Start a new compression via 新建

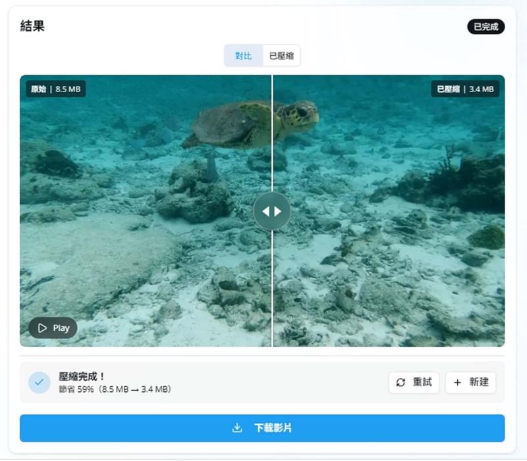(x=470, y=383)
